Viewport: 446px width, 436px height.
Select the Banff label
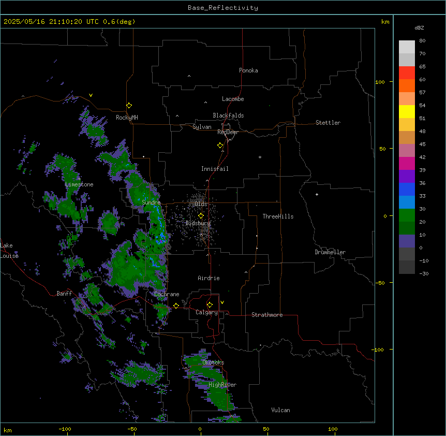point(64,294)
